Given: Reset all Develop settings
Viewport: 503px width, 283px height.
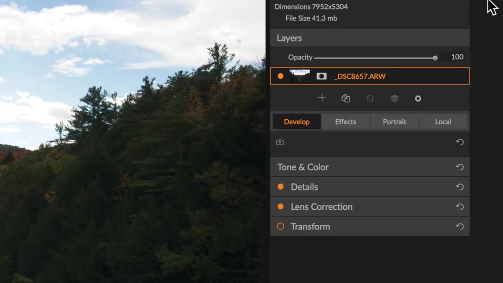Looking at the screenshot, I should click(460, 142).
